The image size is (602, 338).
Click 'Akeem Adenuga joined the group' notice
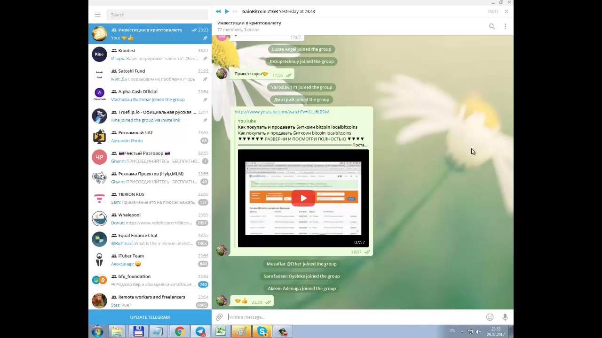coord(301,289)
